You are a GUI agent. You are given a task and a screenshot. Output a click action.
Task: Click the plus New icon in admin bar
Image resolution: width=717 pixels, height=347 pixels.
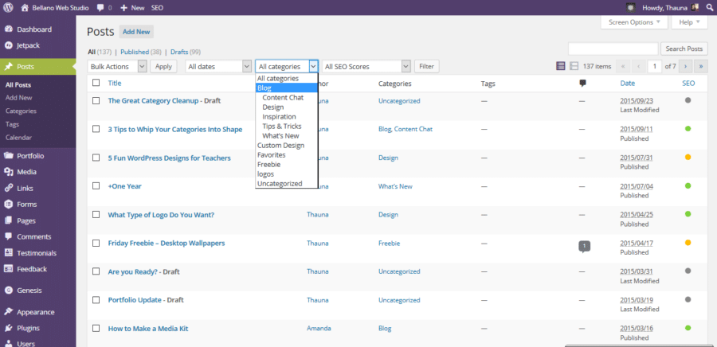pos(124,8)
